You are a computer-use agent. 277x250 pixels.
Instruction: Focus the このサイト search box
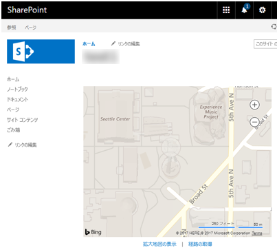coord(265,44)
